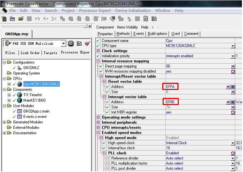Click the Open folder toolbar icon
Image resolution: width=243 pixels, height=172 pixels.
(21, 19)
